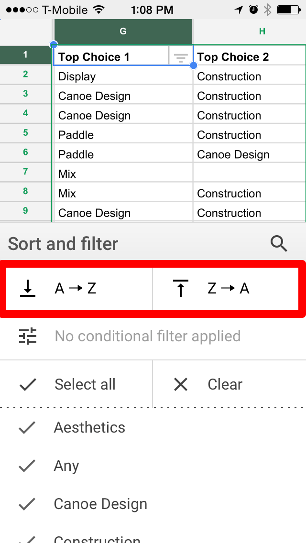The height and width of the screenshot is (543, 306).
Task: Sort column Z to A
Action: tap(228, 288)
